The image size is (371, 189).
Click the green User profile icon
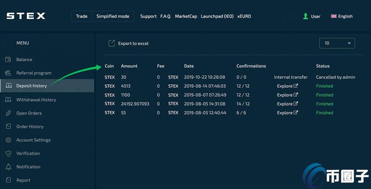pos(306,16)
